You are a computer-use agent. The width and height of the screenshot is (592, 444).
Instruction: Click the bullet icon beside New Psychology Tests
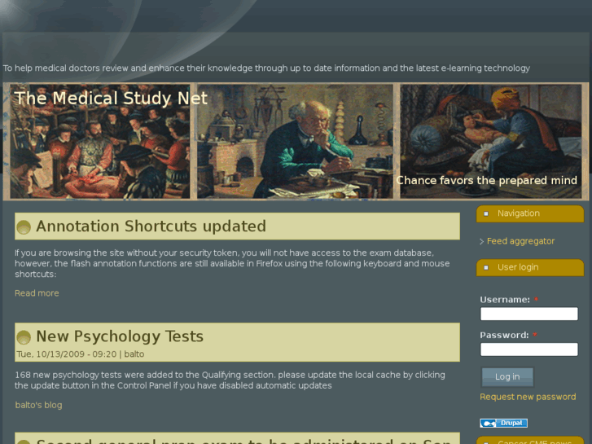(x=24, y=337)
